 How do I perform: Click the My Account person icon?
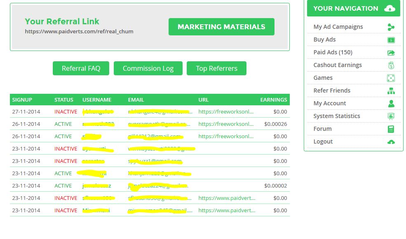[x=391, y=103]
